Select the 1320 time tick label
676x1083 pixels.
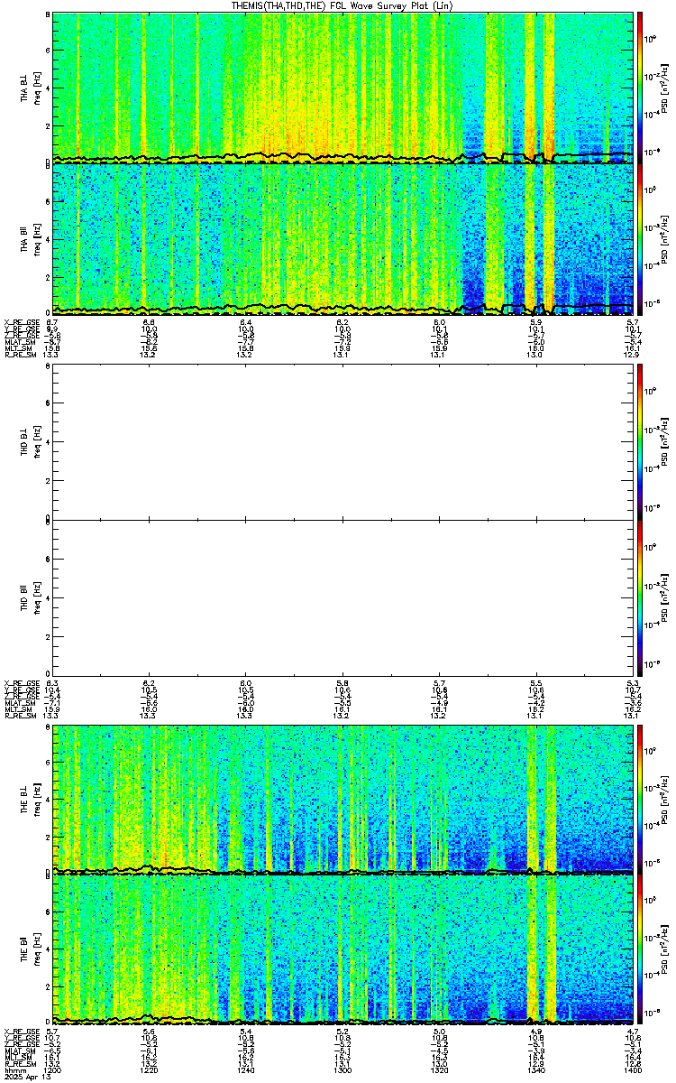click(x=440, y=1069)
